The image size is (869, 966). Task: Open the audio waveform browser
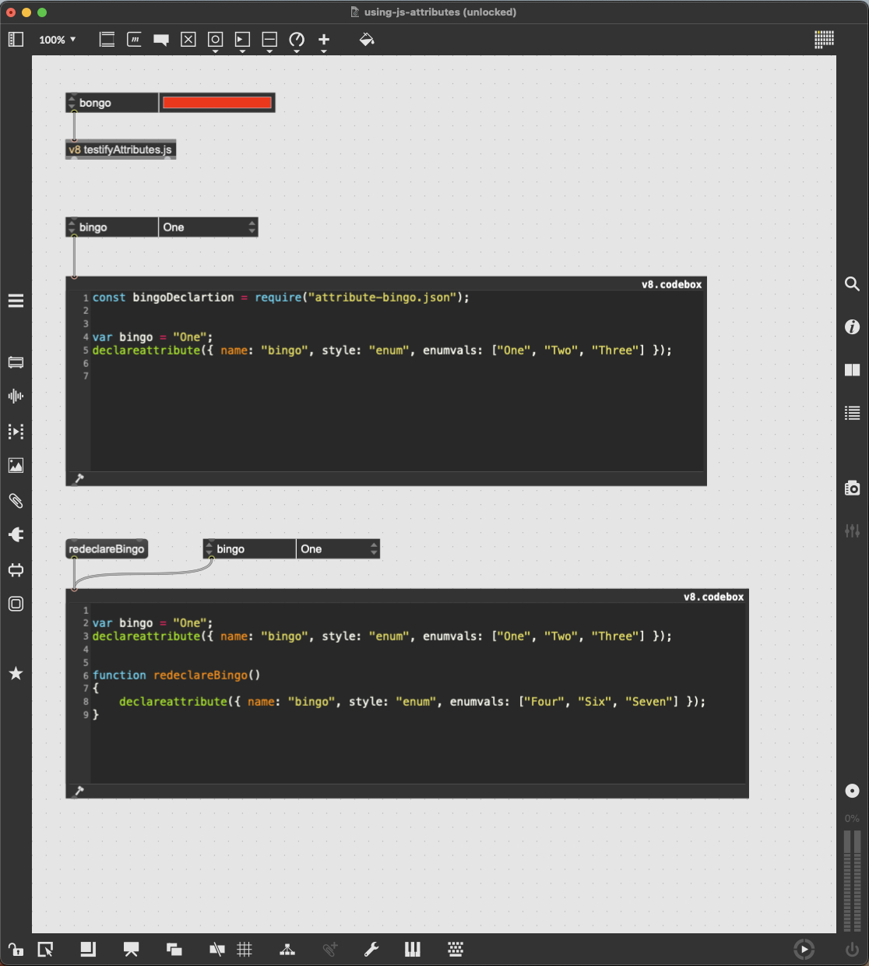point(16,397)
